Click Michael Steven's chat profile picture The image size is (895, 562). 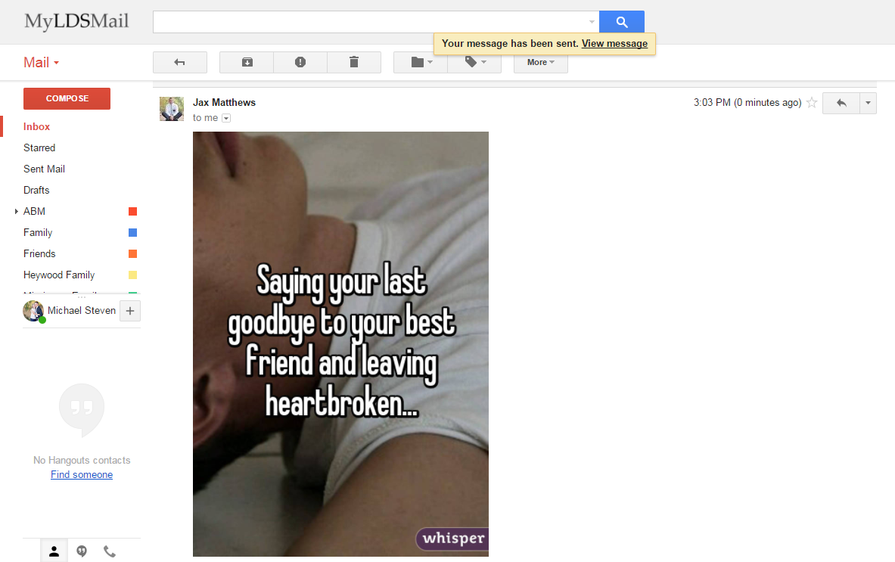33,311
